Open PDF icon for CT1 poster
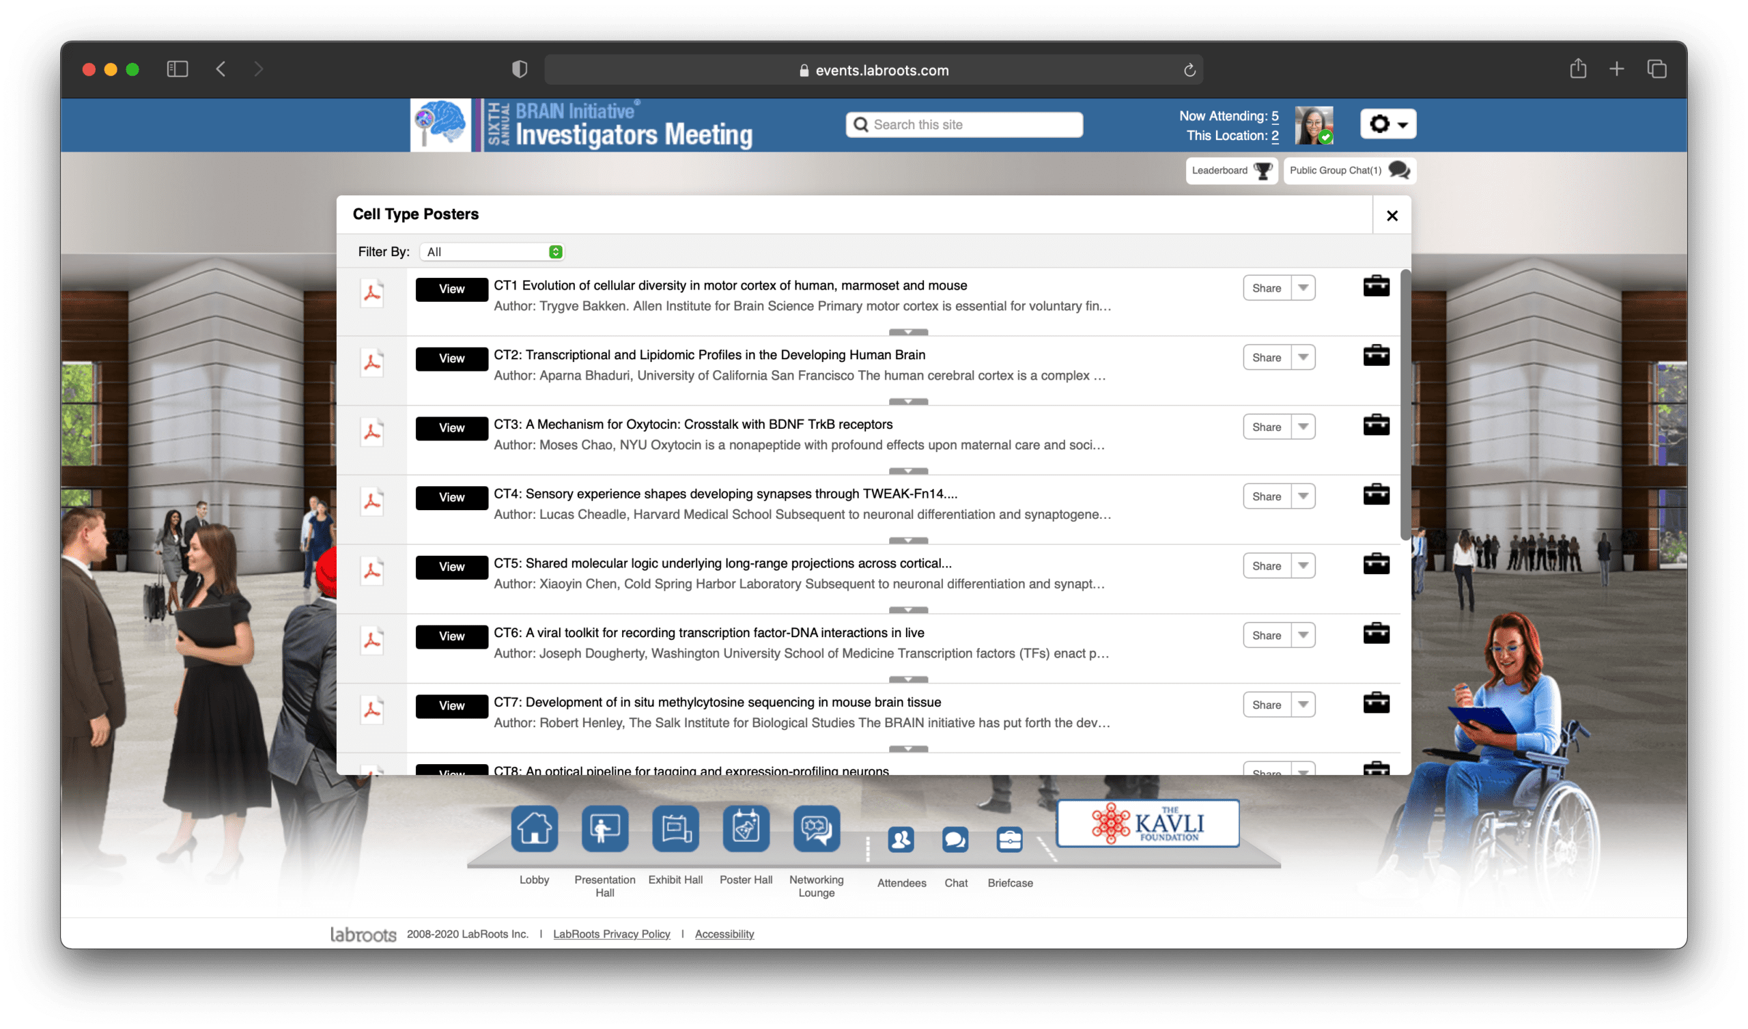Viewport: 1748px width, 1029px height. (373, 293)
